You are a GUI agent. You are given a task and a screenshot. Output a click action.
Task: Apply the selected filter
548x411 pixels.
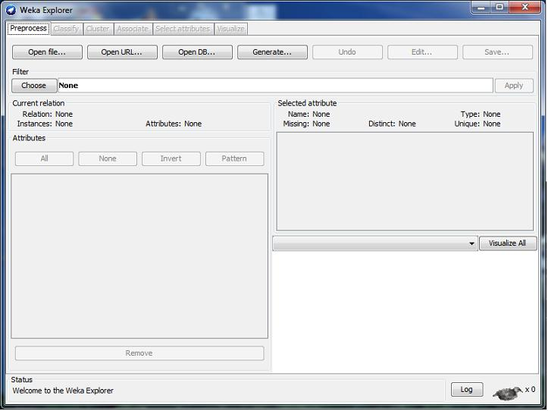tap(514, 86)
